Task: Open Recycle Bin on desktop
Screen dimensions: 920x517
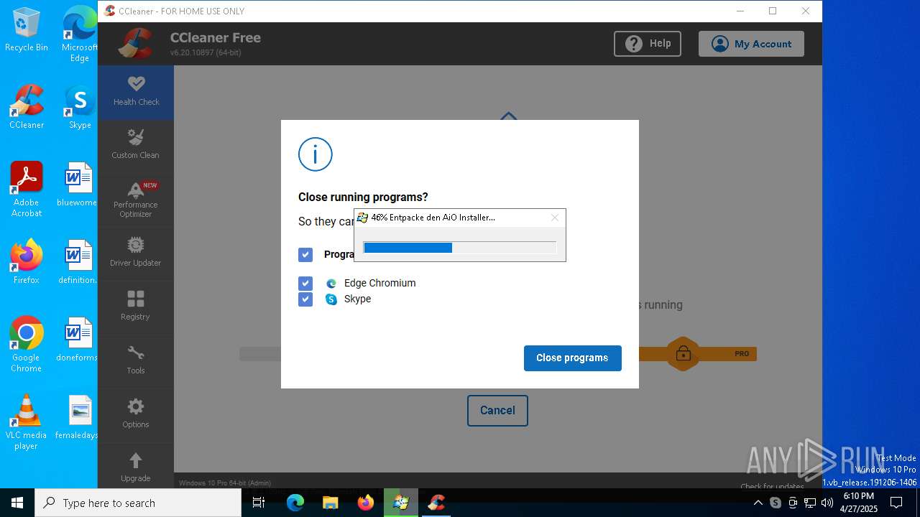Action: (27, 30)
